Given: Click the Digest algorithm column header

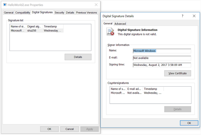Looking at the screenshot, I should point(34,27).
